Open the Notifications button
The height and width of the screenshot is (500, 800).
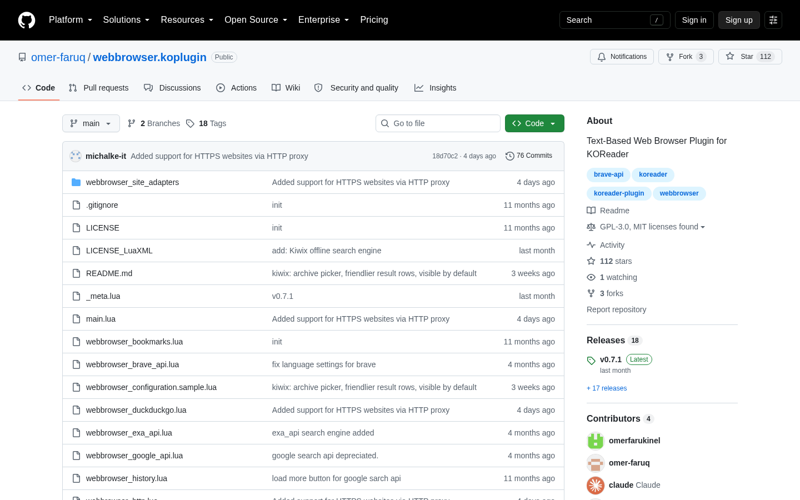coord(622,57)
